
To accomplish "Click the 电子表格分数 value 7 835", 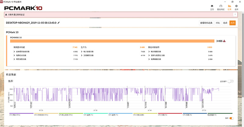I will click(x=143, y=51).
